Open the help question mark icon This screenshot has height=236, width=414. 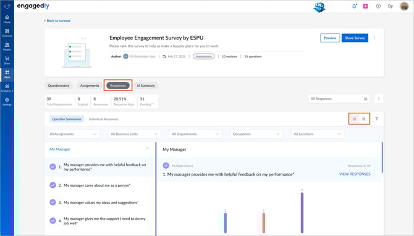click(378, 6)
